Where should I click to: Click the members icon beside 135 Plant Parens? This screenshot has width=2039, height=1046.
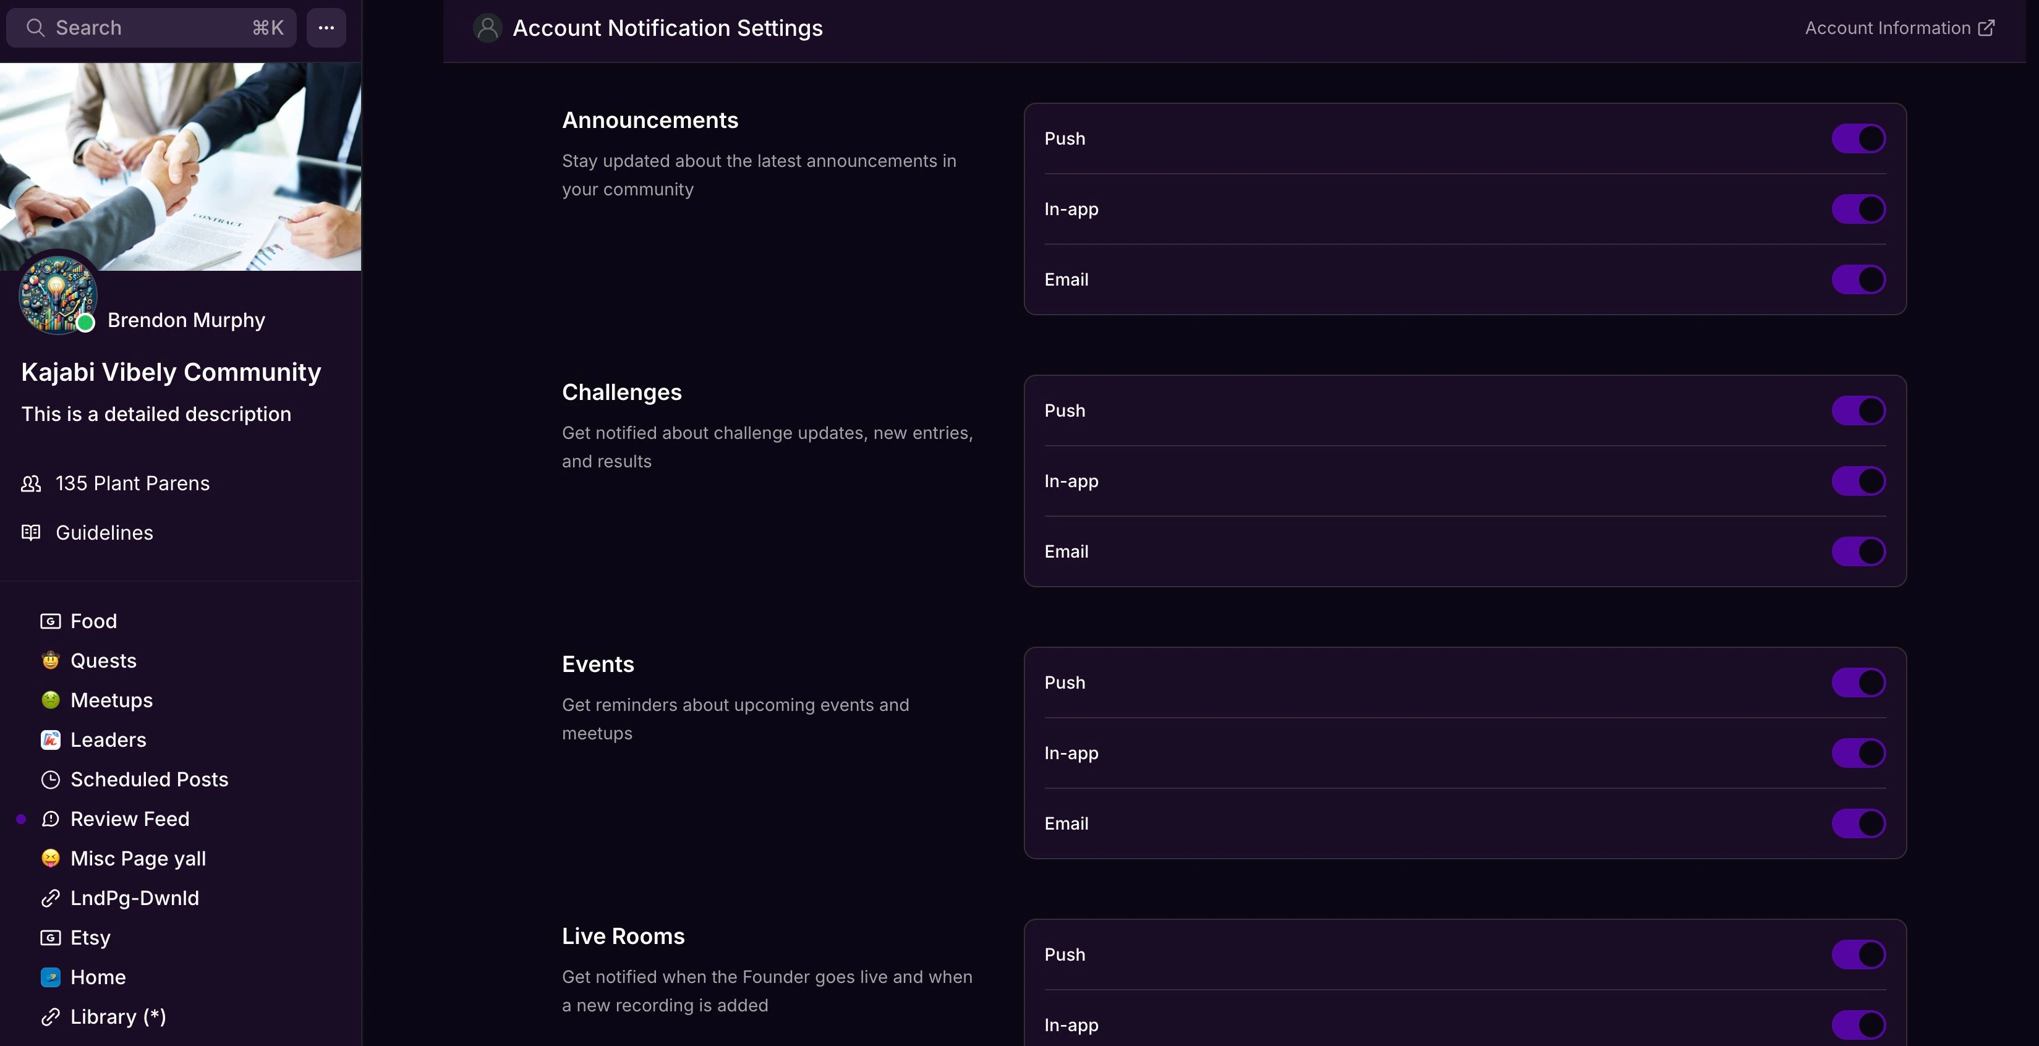[x=31, y=483]
